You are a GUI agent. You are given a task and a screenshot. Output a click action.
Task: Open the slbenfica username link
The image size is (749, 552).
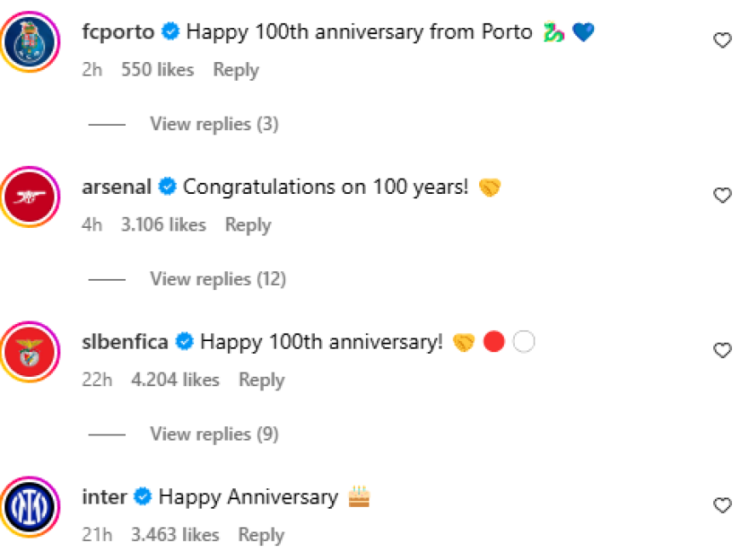(x=125, y=342)
